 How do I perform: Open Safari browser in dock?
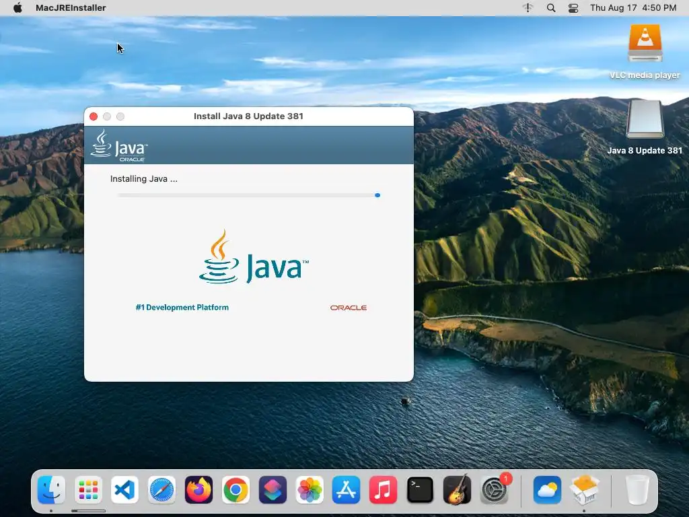(x=161, y=490)
